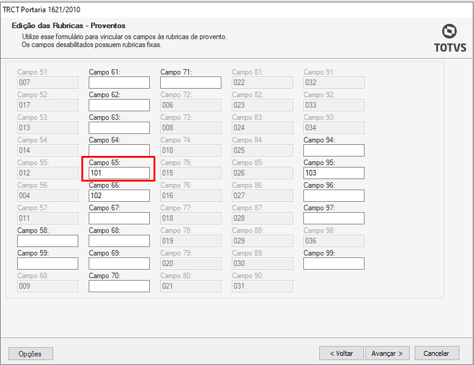Click the 'TRCT Portaria 1621/2010' window title

point(42,10)
